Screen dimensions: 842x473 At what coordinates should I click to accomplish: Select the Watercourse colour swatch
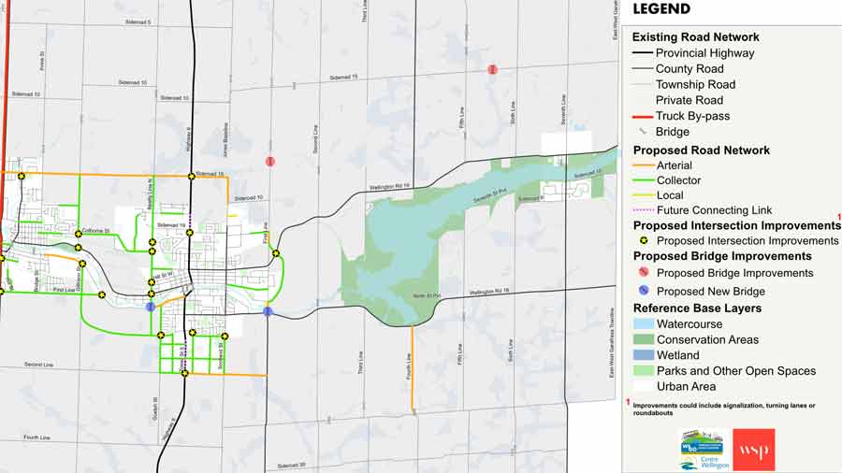pos(644,324)
